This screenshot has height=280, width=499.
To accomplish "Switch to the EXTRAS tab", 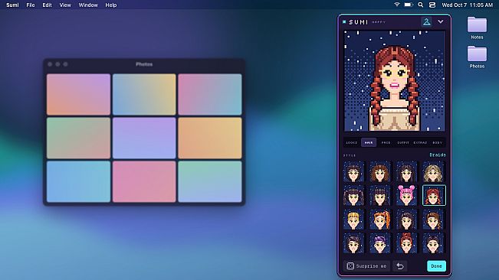I will (x=420, y=142).
